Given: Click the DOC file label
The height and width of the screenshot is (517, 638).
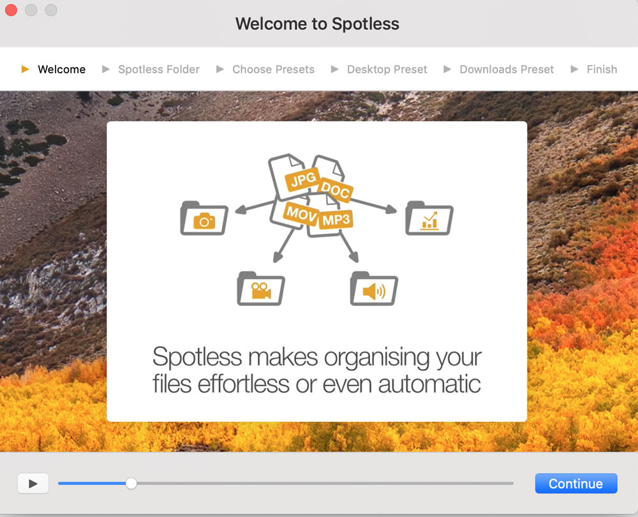Looking at the screenshot, I should coord(336,190).
